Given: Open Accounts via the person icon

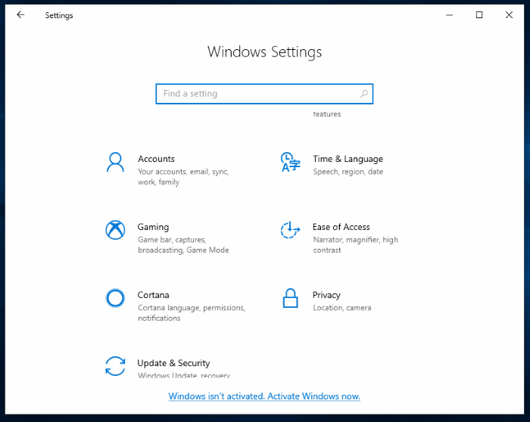Looking at the screenshot, I should (x=115, y=162).
